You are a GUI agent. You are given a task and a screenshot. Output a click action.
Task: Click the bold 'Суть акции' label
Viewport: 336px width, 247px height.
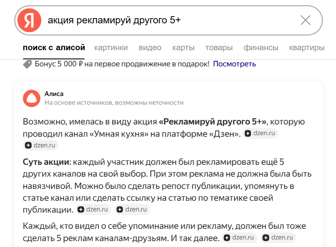(x=46, y=162)
